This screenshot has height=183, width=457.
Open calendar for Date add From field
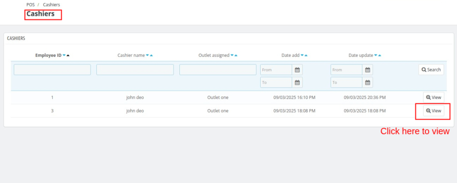pyautogui.click(x=297, y=70)
